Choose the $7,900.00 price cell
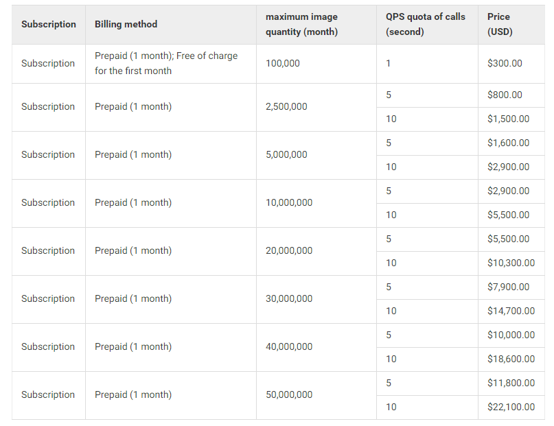The height and width of the screenshot is (426, 554). click(508, 287)
